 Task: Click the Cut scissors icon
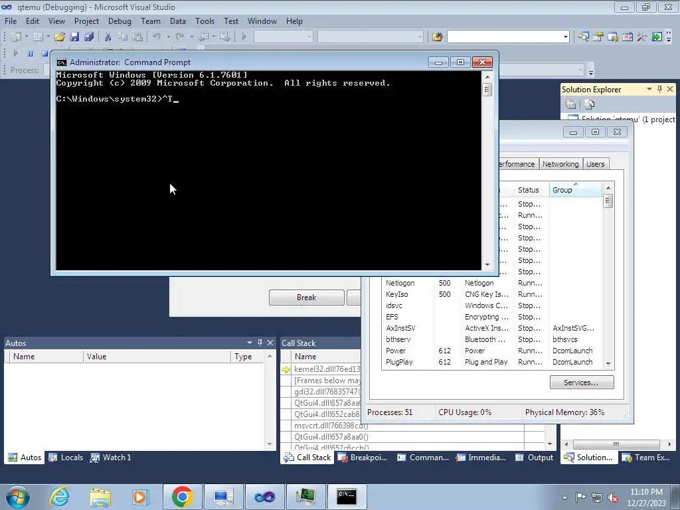coord(108,37)
